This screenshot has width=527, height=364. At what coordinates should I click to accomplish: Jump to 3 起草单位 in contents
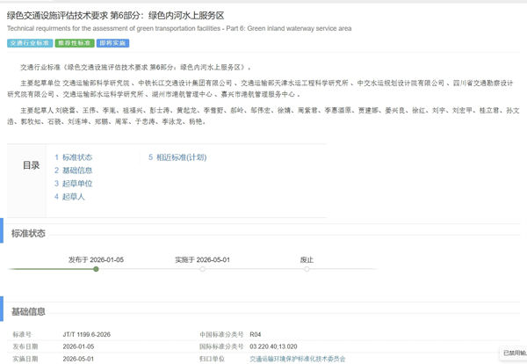point(73,184)
